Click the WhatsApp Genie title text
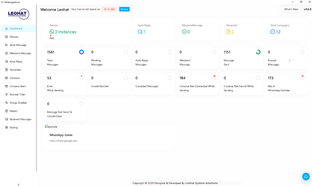Screen dimensions: 312x187 click(61, 135)
